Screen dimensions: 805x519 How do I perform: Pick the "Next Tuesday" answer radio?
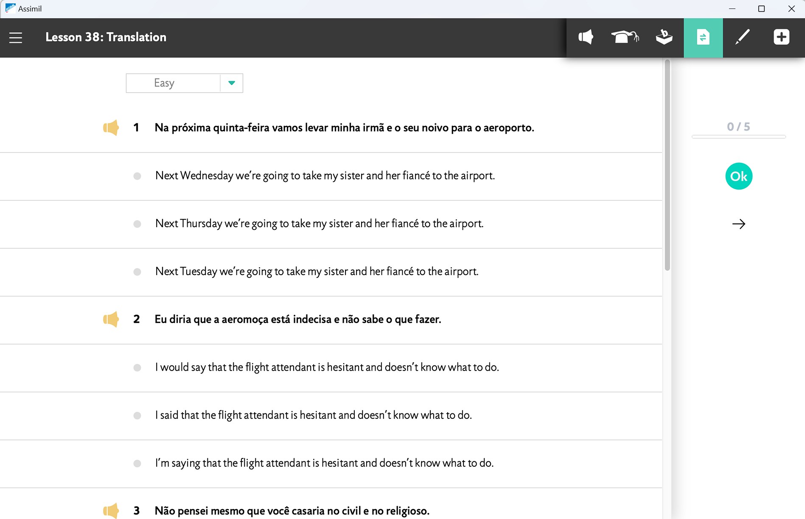click(x=137, y=272)
